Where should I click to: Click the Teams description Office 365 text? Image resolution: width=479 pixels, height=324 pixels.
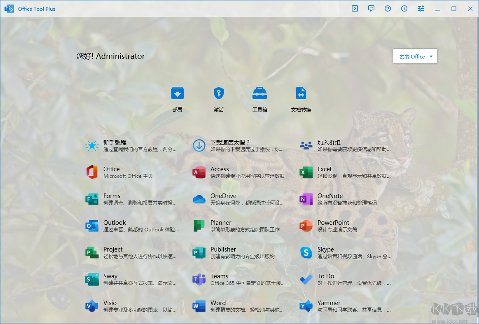248,283
